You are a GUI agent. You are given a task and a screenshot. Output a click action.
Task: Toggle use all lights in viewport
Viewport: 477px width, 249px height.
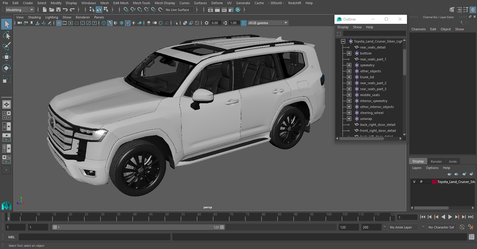click(134, 23)
